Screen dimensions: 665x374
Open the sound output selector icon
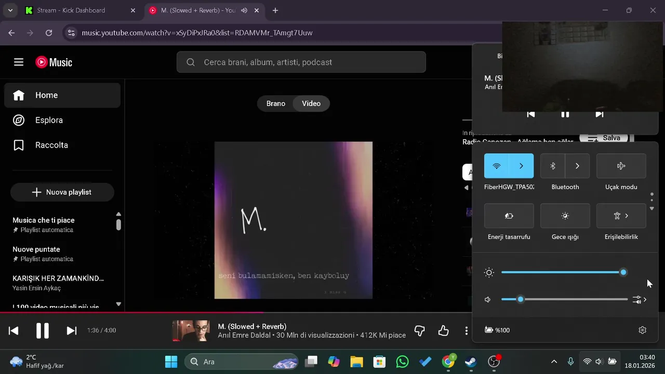[x=640, y=300]
